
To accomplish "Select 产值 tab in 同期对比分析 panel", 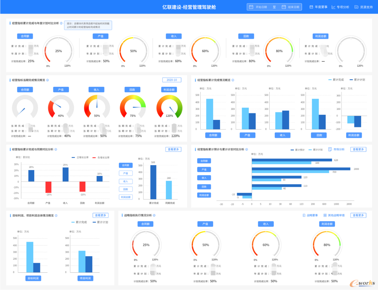I will 126,173.
